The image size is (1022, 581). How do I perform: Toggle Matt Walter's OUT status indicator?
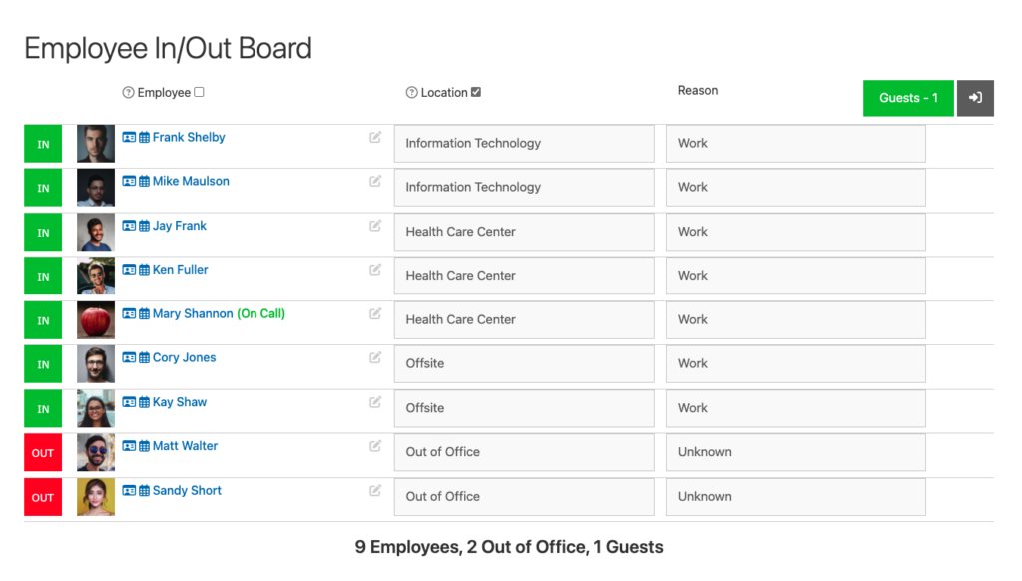[42, 453]
